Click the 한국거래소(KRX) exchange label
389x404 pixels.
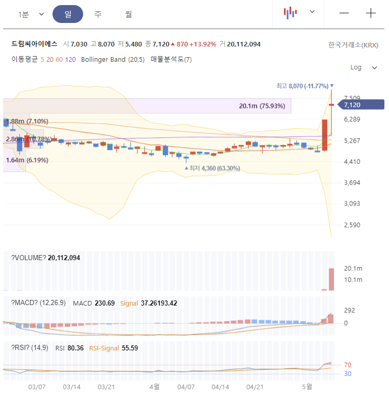353,45
